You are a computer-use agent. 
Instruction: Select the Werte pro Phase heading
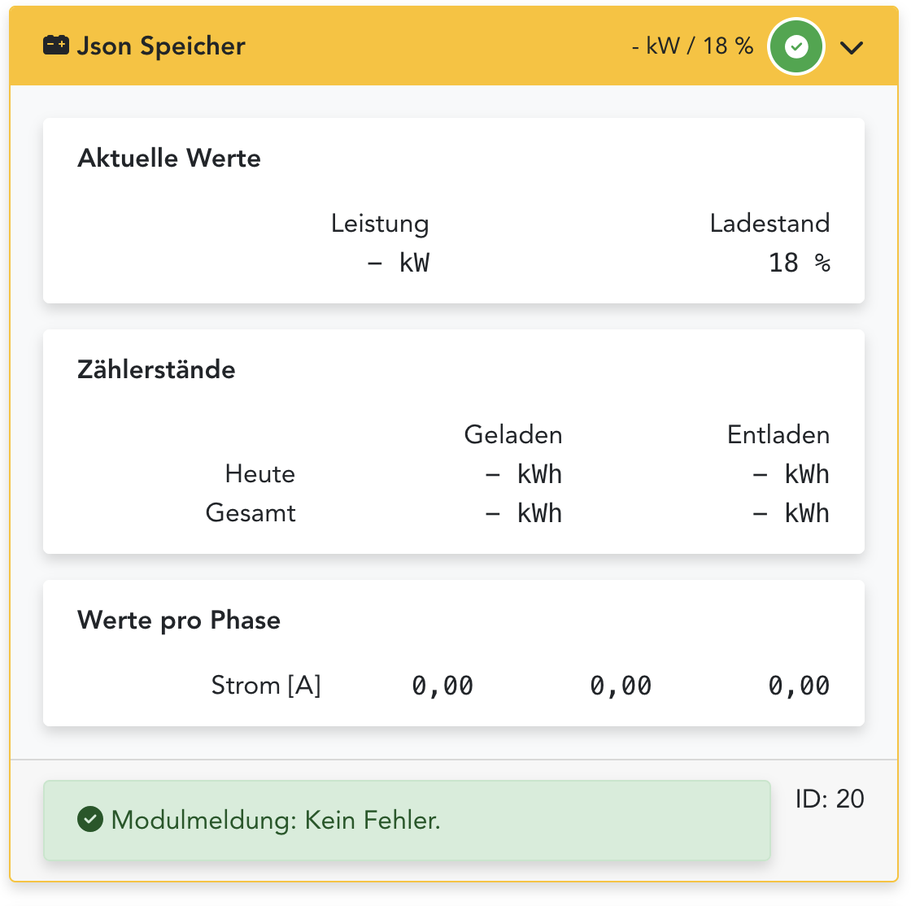179,620
